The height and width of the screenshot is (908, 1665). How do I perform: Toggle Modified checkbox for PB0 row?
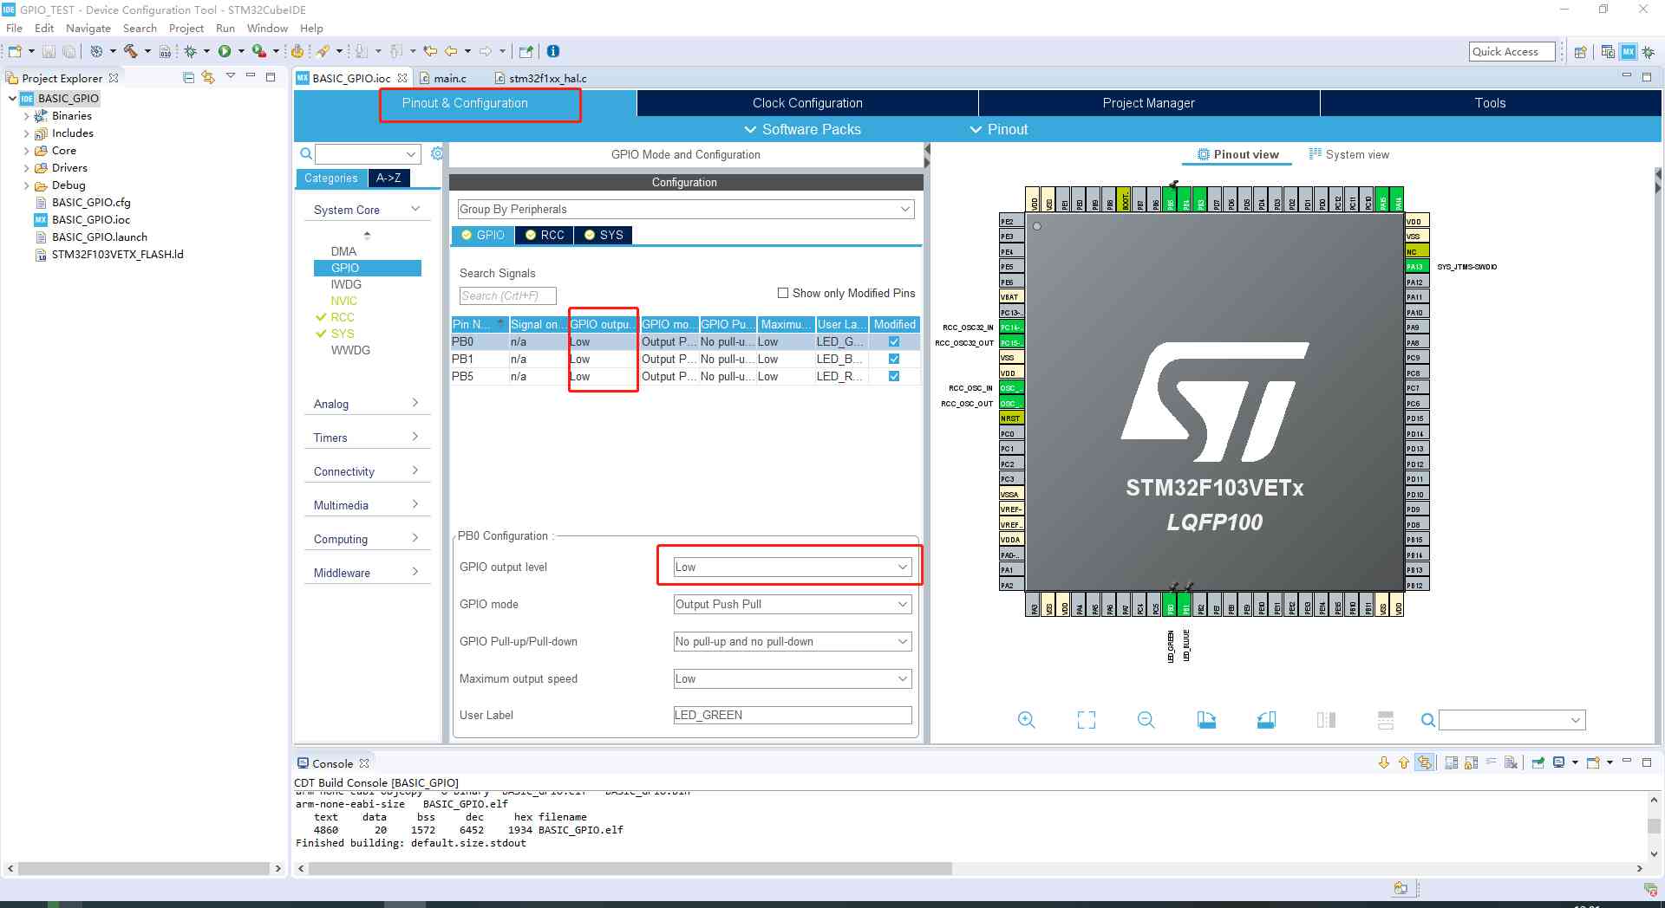pos(894,341)
